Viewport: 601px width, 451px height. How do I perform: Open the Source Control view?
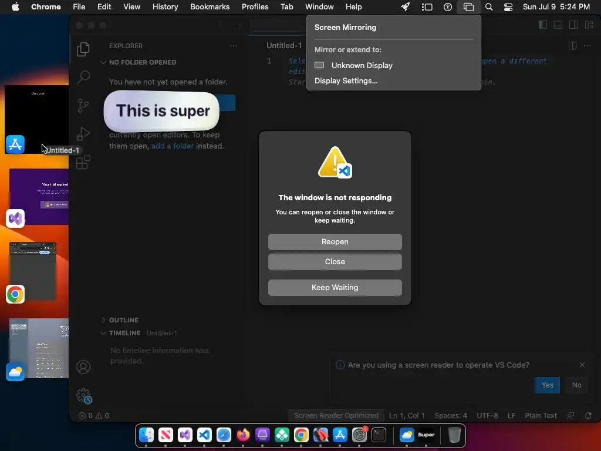tap(83, 106)
